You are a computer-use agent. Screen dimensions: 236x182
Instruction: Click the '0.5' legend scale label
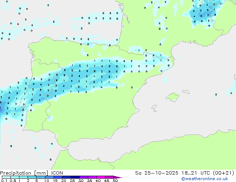tap(13, 181)
